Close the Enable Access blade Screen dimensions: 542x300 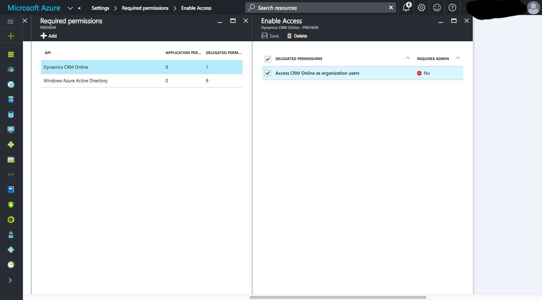point(467,21)
